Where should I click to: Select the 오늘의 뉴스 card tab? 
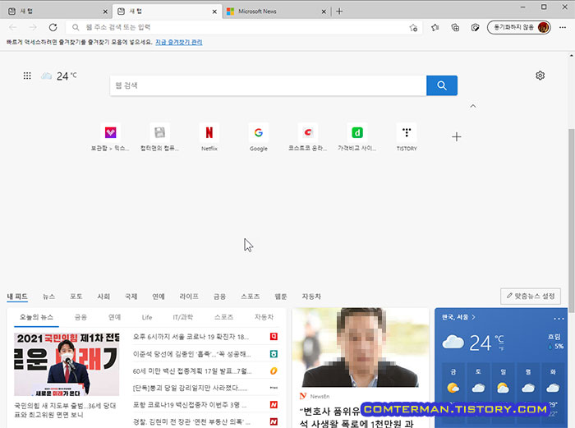(x=36, y=317)
